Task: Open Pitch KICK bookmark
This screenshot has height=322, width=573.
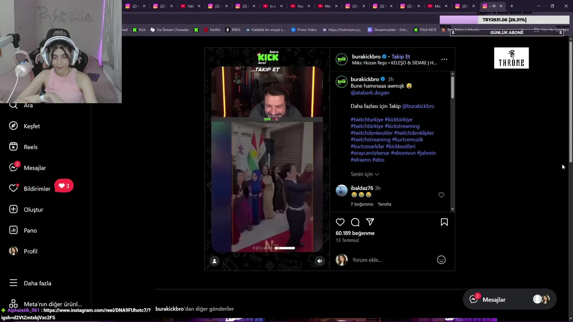Action: click(425, 30)
